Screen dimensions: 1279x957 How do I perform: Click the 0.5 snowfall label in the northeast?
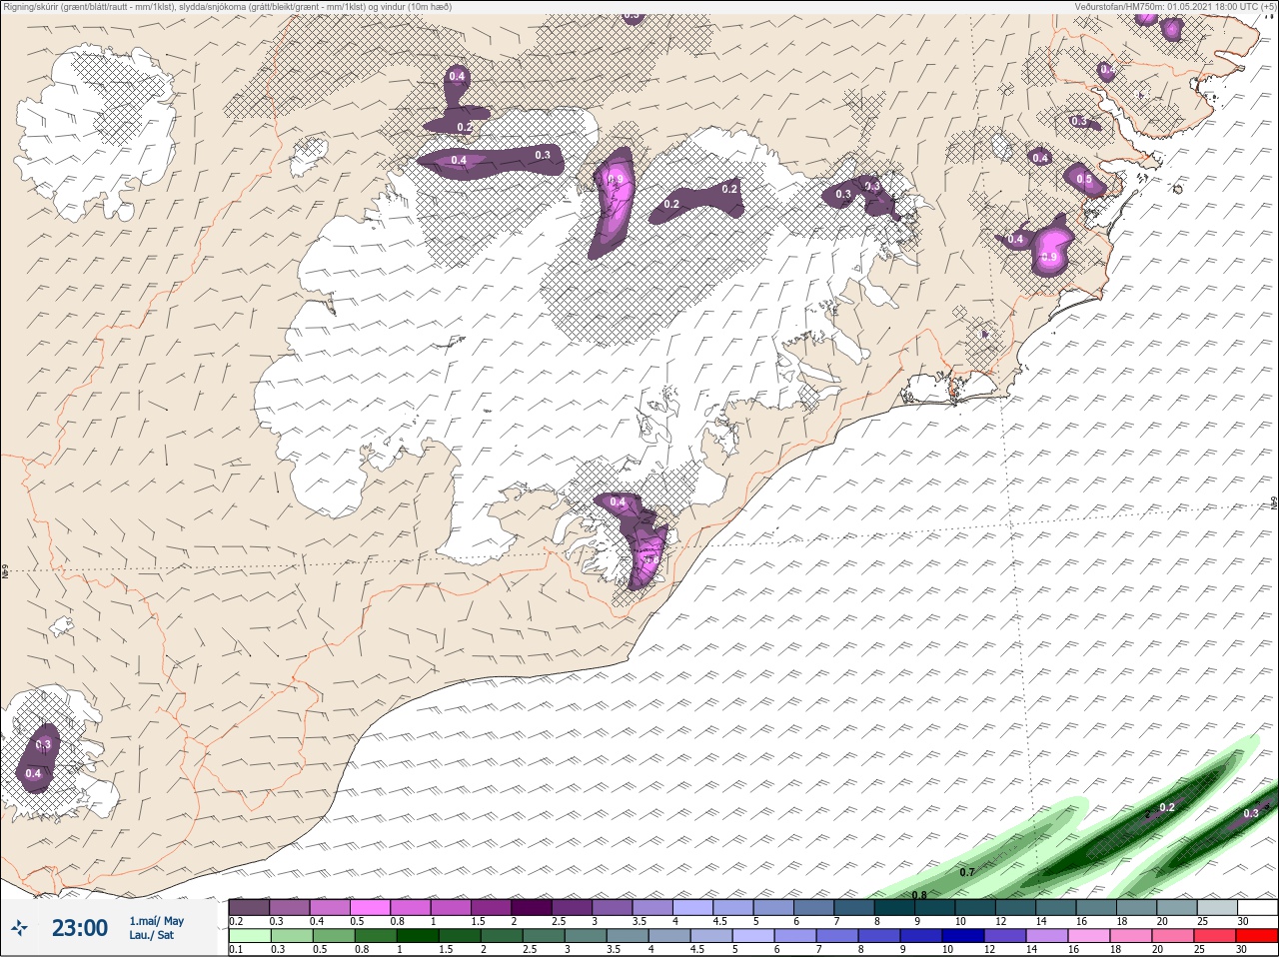(x=1084, y=180)
